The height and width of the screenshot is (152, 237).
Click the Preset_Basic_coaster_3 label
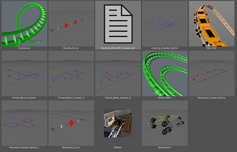click(x=118, y=98)
